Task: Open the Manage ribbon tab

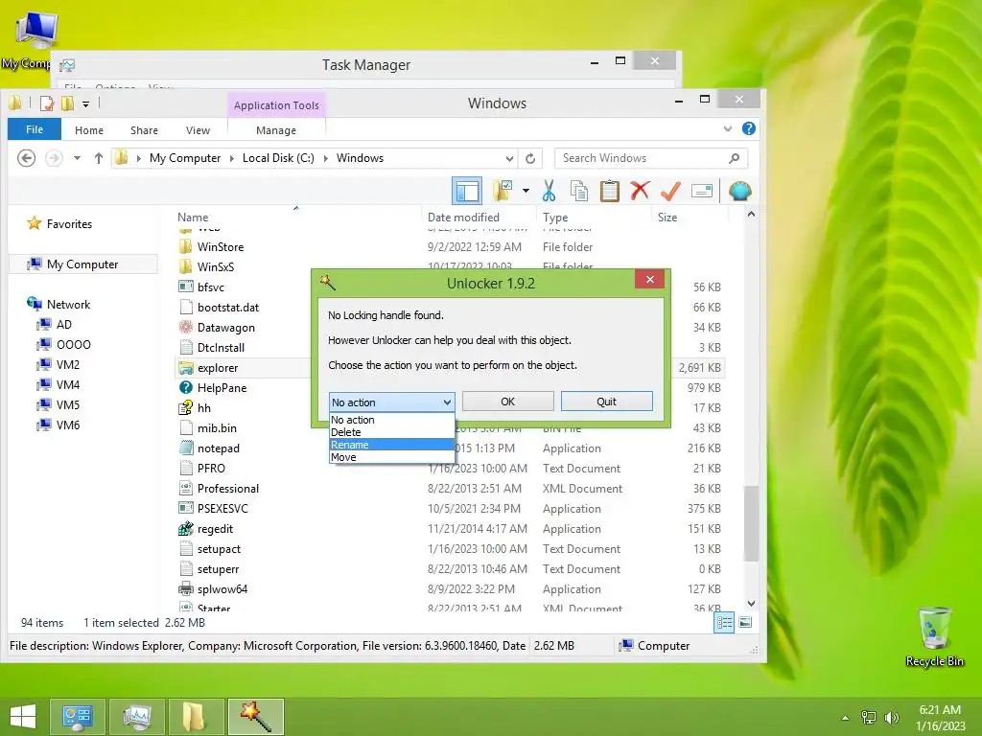Action: coord(276,130)
